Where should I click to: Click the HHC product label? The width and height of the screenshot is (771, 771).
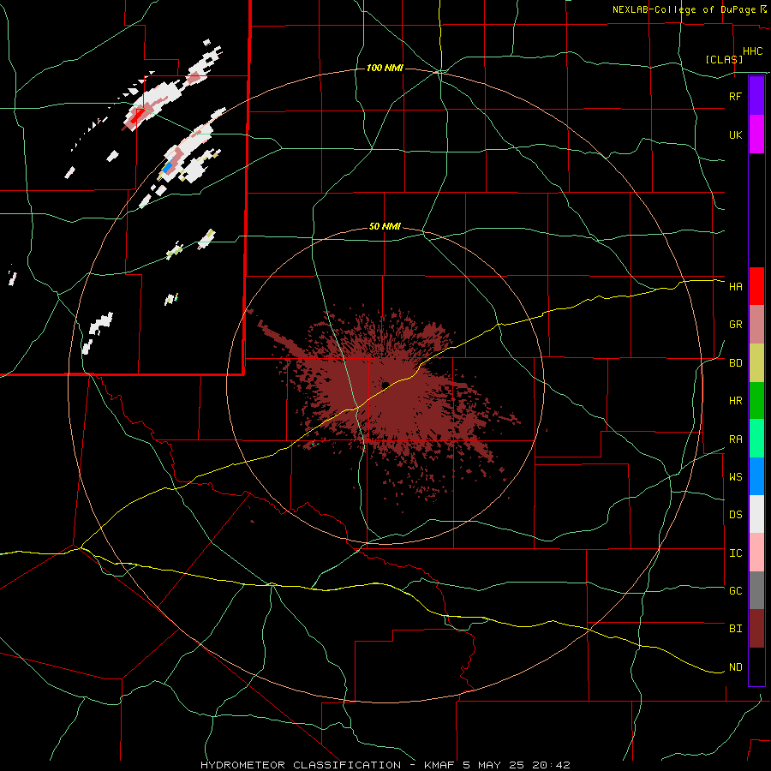(753, 51)
